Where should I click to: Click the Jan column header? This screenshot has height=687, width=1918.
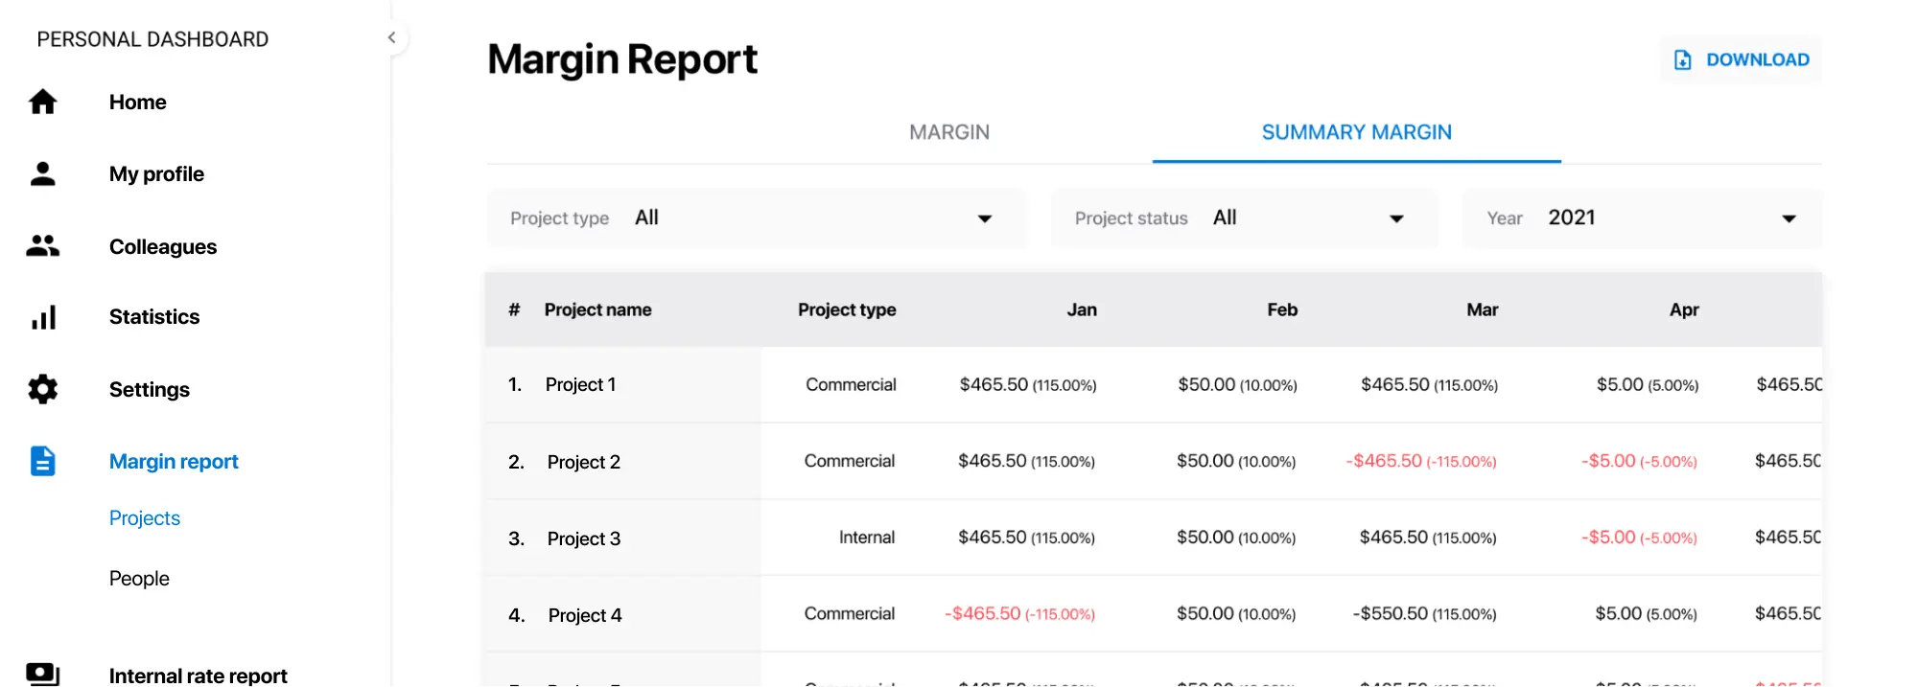pyautogui.click(x=1082, y=309)
